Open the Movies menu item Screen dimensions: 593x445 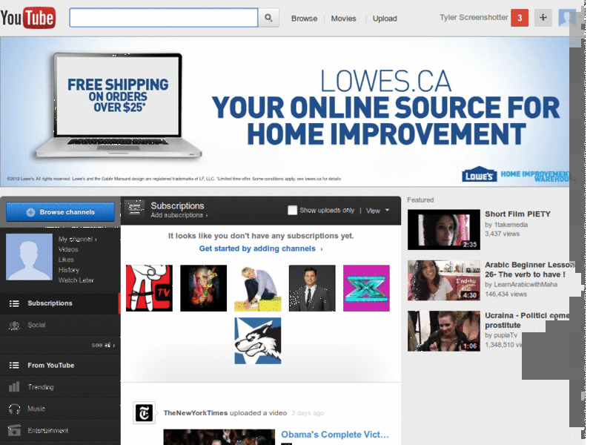click(x=343, y=19)
